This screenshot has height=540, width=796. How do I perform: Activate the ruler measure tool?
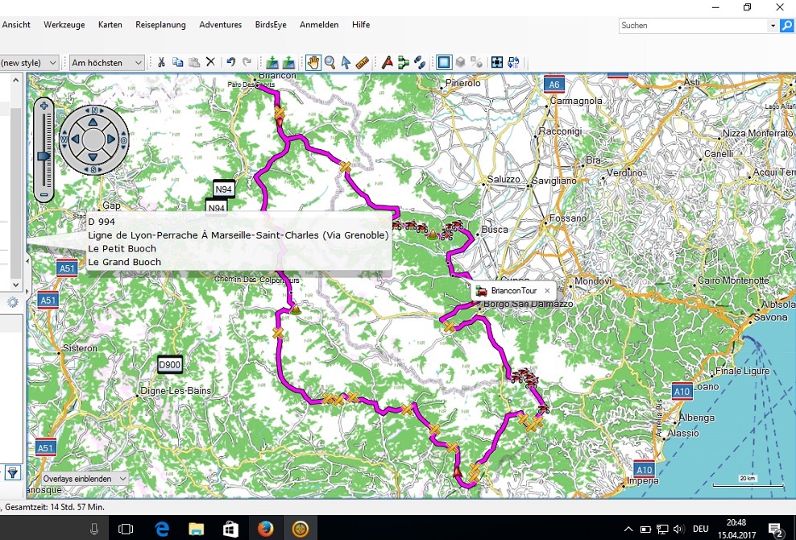pyautogui.click(x=362, y=62)
